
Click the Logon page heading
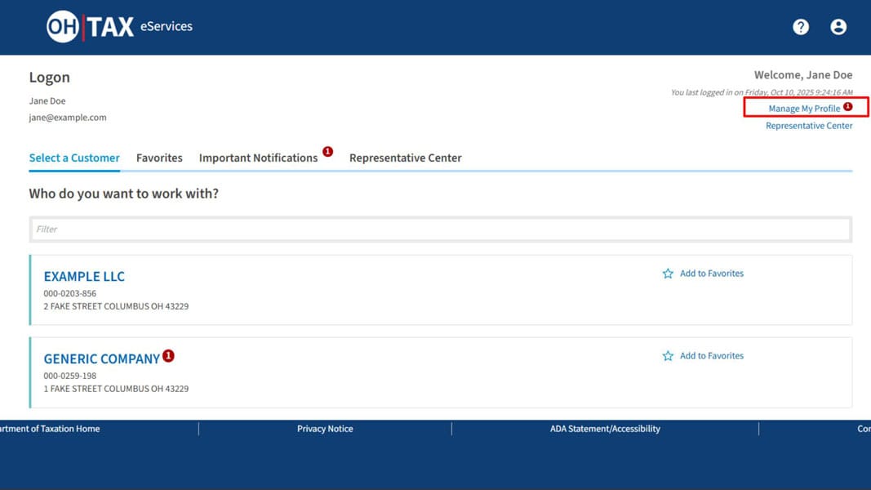[50, 78]
